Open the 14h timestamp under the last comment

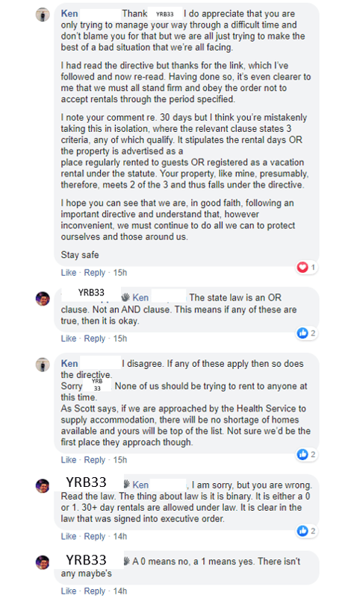point(119,591)
